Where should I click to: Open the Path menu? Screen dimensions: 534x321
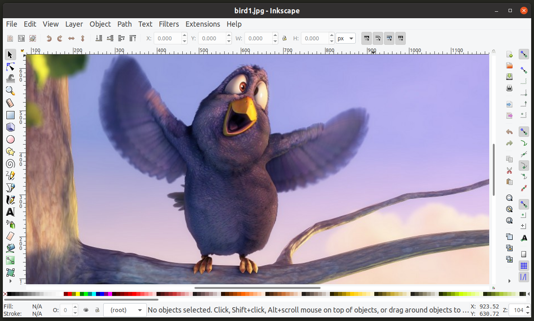[125, 24]
